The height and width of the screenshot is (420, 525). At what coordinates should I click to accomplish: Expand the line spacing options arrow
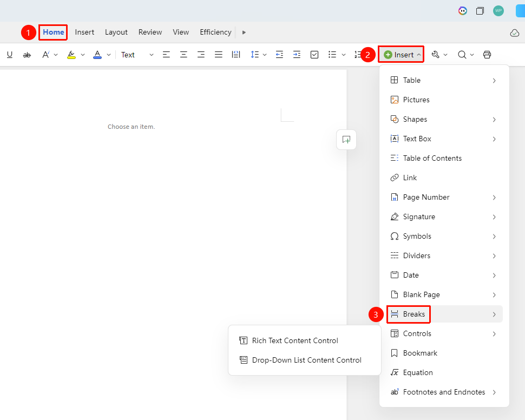click(x=265, y=55)
